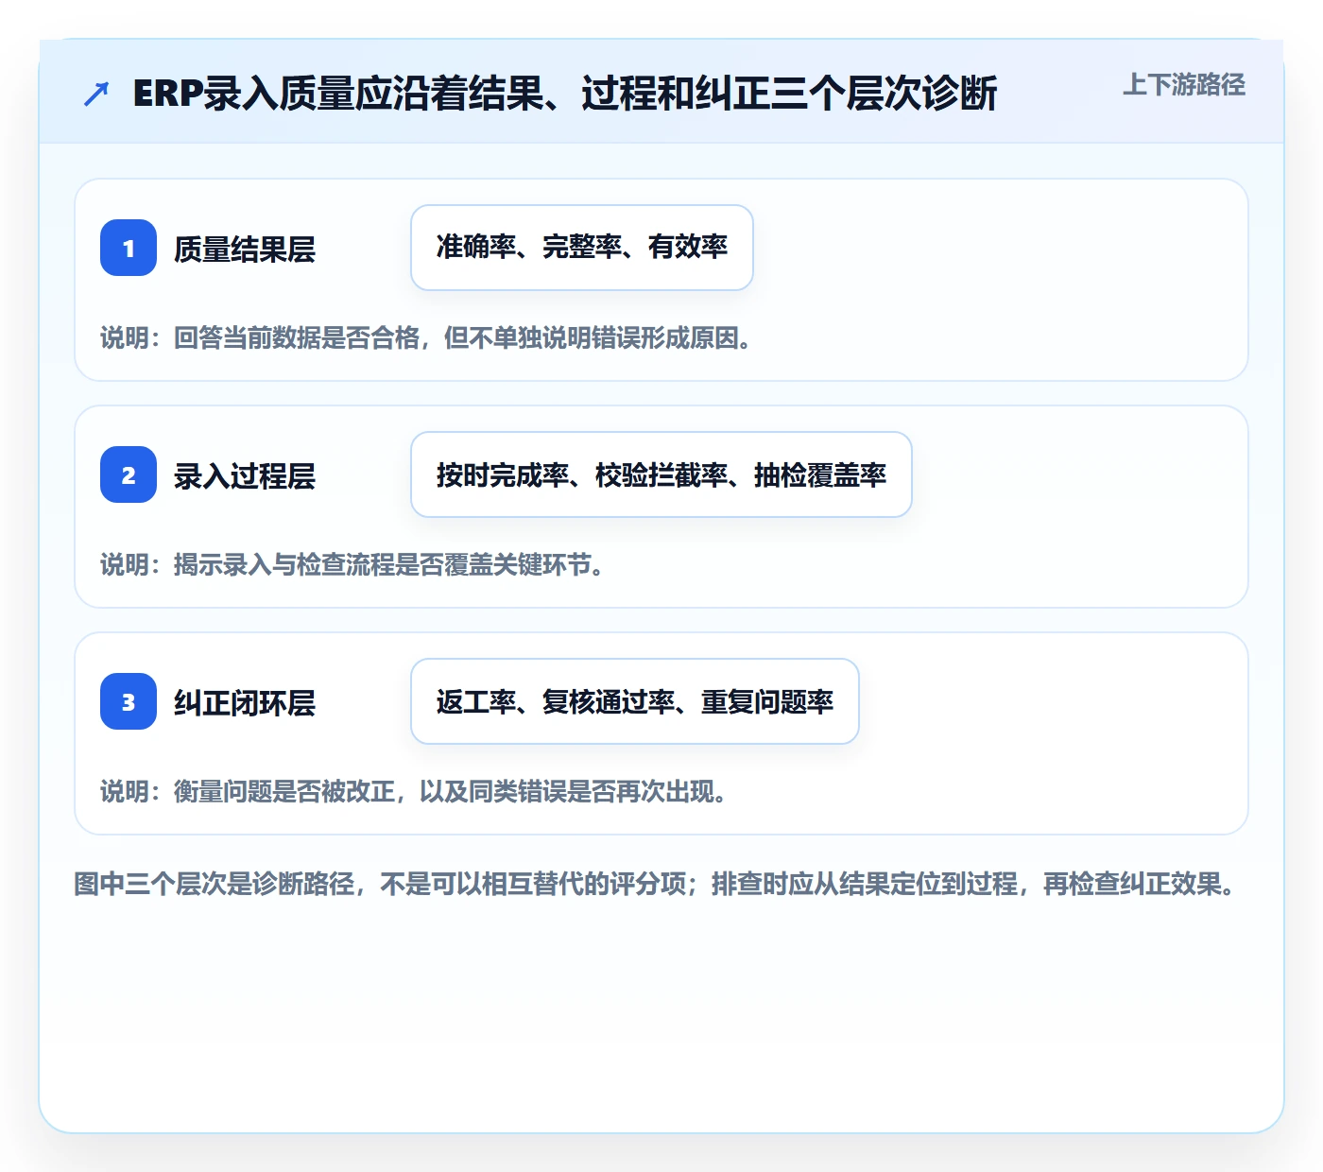The width and height of the screenshot is (1323, 1172).
Task: Click the title ERP录入质量应沿着结果、过程和纠正三个层次诊断
Action: (565, 94)
